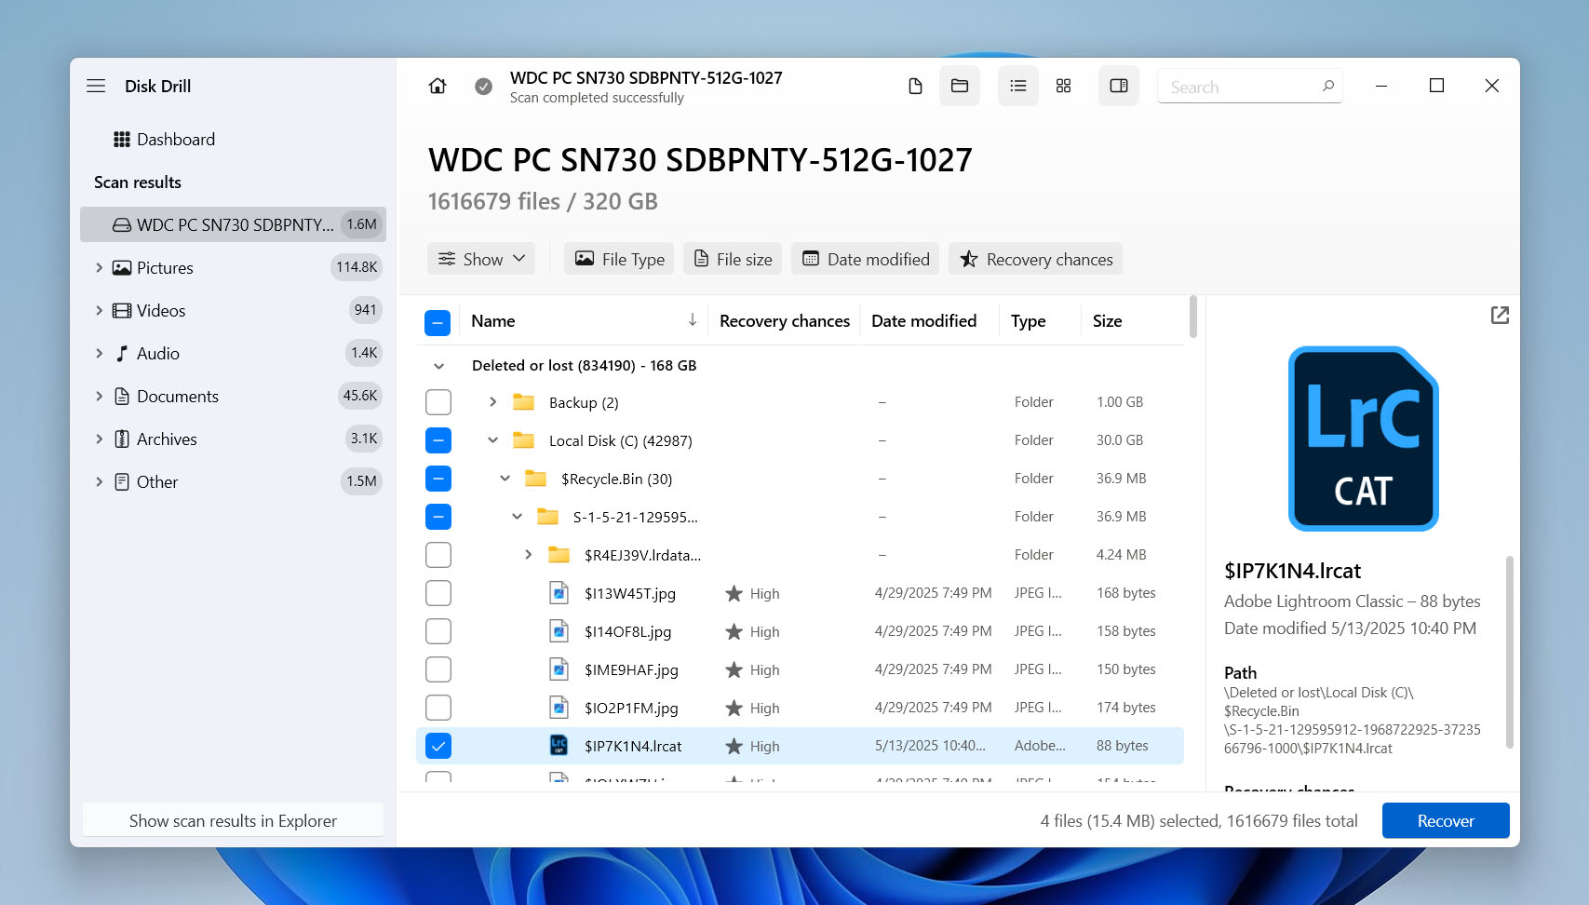
Task: Click the Audio note icon
Action: (122, 354)
